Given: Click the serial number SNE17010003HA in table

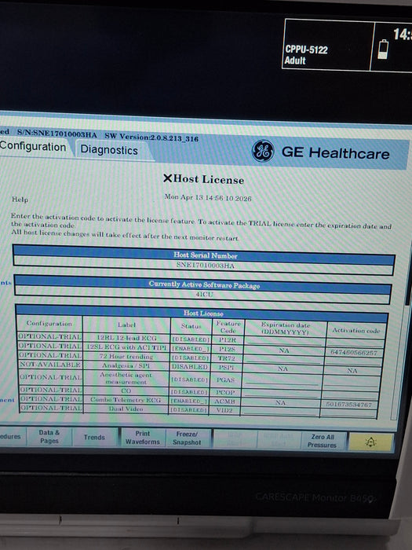Looking at the screenshot, I should pyautogui.click(x=205, y=265).
